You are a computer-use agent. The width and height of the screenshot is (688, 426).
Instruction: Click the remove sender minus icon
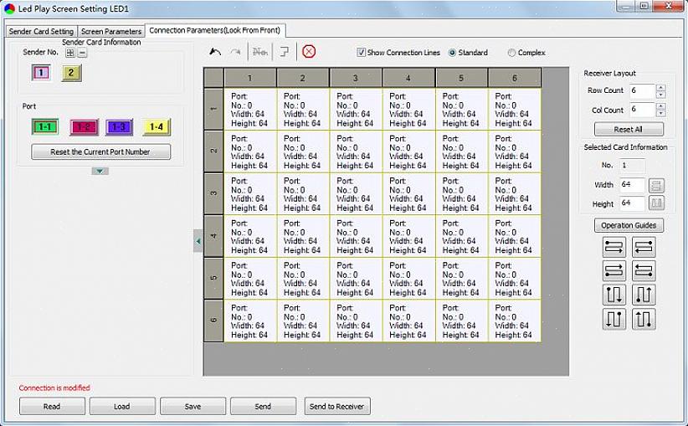tap(82, 53)
